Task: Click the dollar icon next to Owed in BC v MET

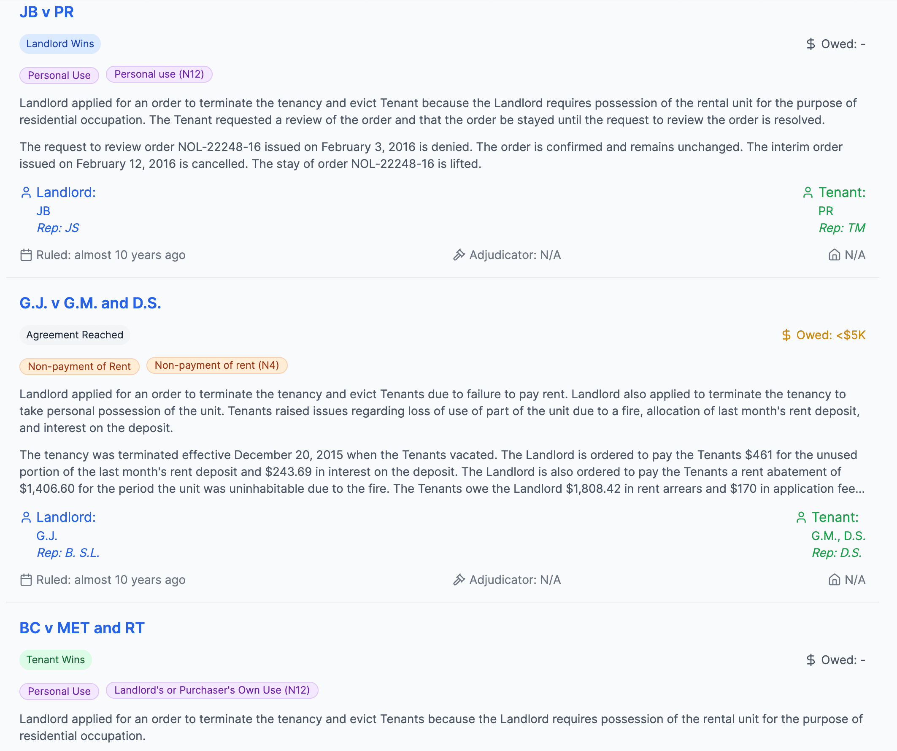Action: point(811,659)
